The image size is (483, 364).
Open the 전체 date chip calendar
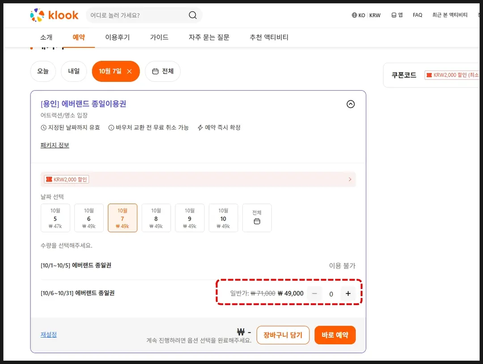click(163, 72)
